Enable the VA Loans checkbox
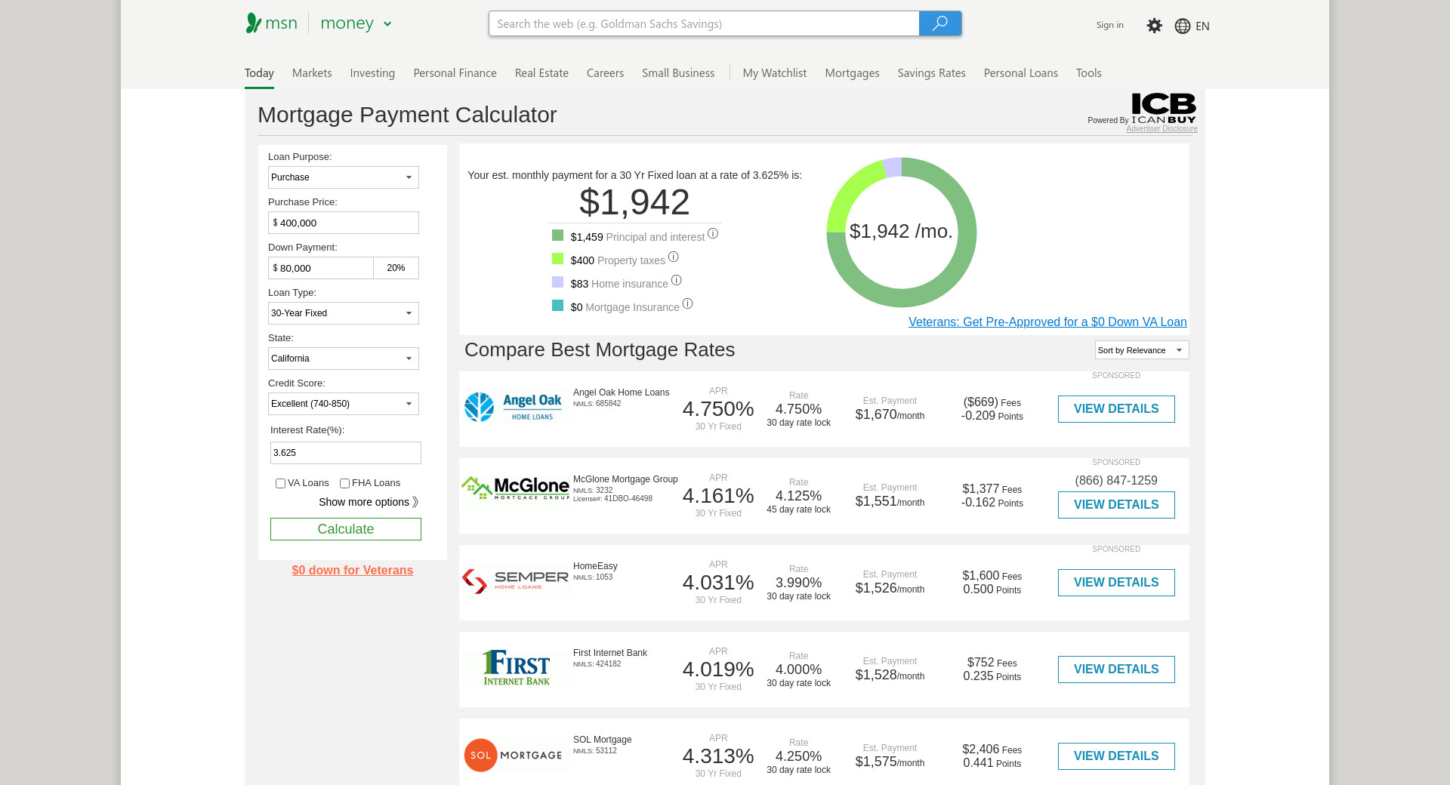The width and height of the screenshot is (1450, 785). click(280, 484)
